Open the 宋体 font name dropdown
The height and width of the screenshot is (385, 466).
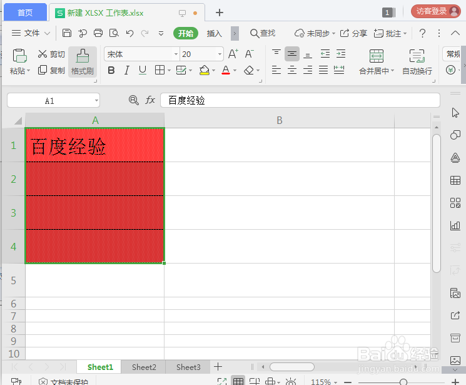(176, 54)
